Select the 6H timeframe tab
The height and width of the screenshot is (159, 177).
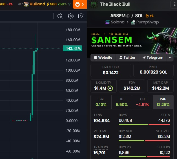[x=142, y=102]
